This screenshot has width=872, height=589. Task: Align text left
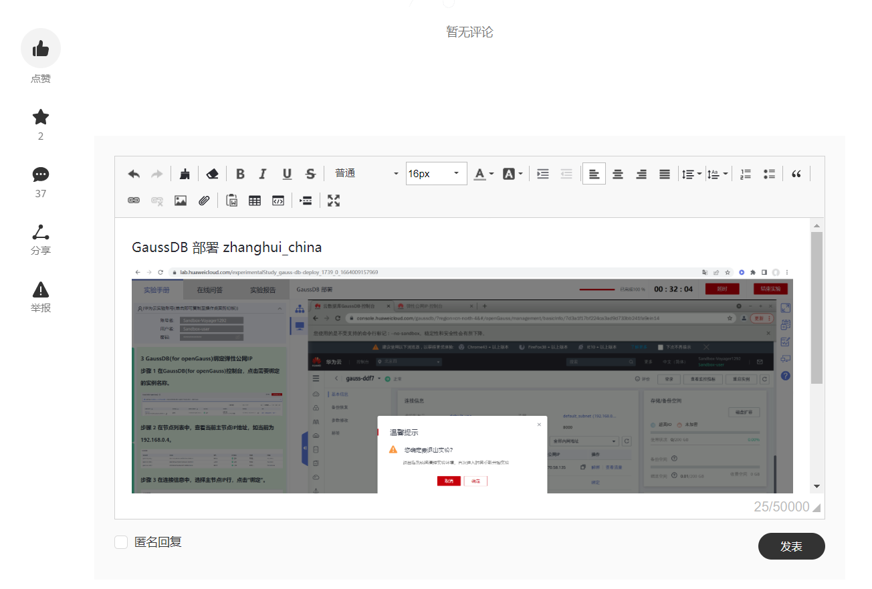[594, 174]
